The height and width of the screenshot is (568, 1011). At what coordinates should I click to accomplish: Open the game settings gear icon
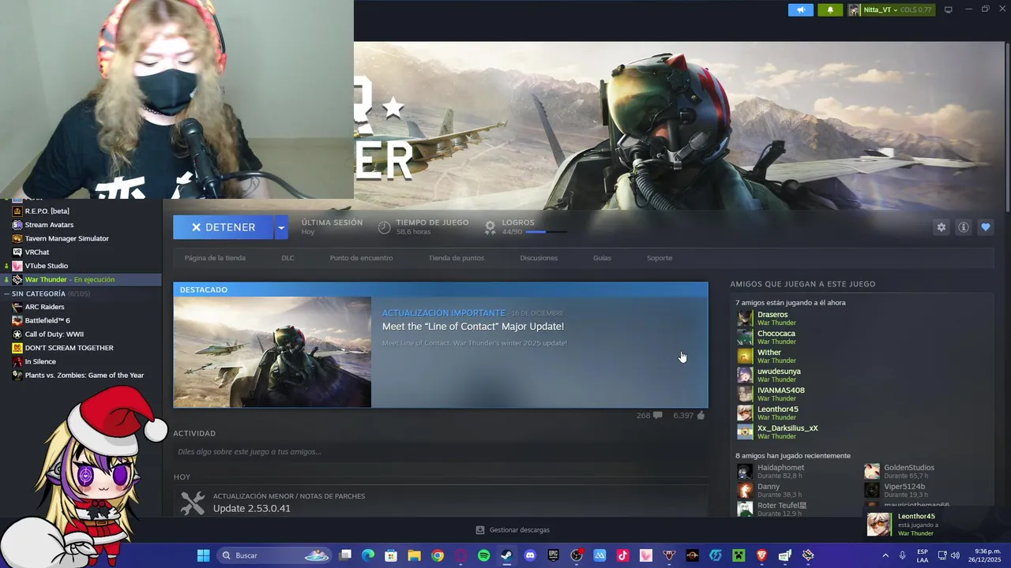pos(941,227)
